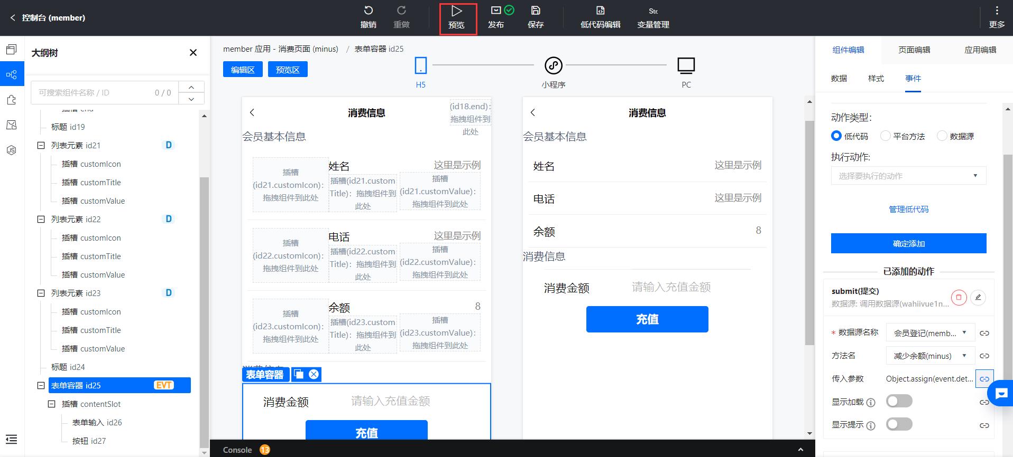
Task: Delete the submit(提交) action
Action: [x=959, y=298]
